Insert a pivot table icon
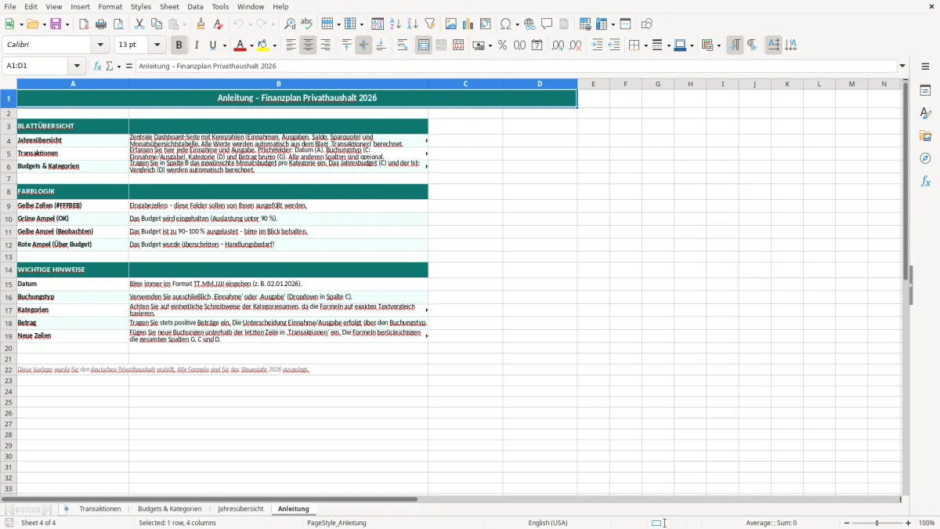Viewport: 940px width, 529px height. 486,24
